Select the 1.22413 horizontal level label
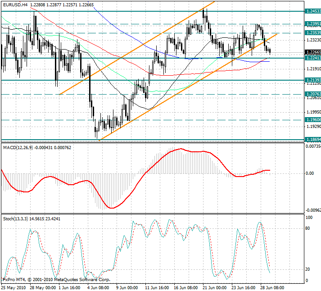 click(312, 58)
